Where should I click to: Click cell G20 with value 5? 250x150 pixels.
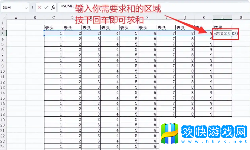click(x=129, y=125)
